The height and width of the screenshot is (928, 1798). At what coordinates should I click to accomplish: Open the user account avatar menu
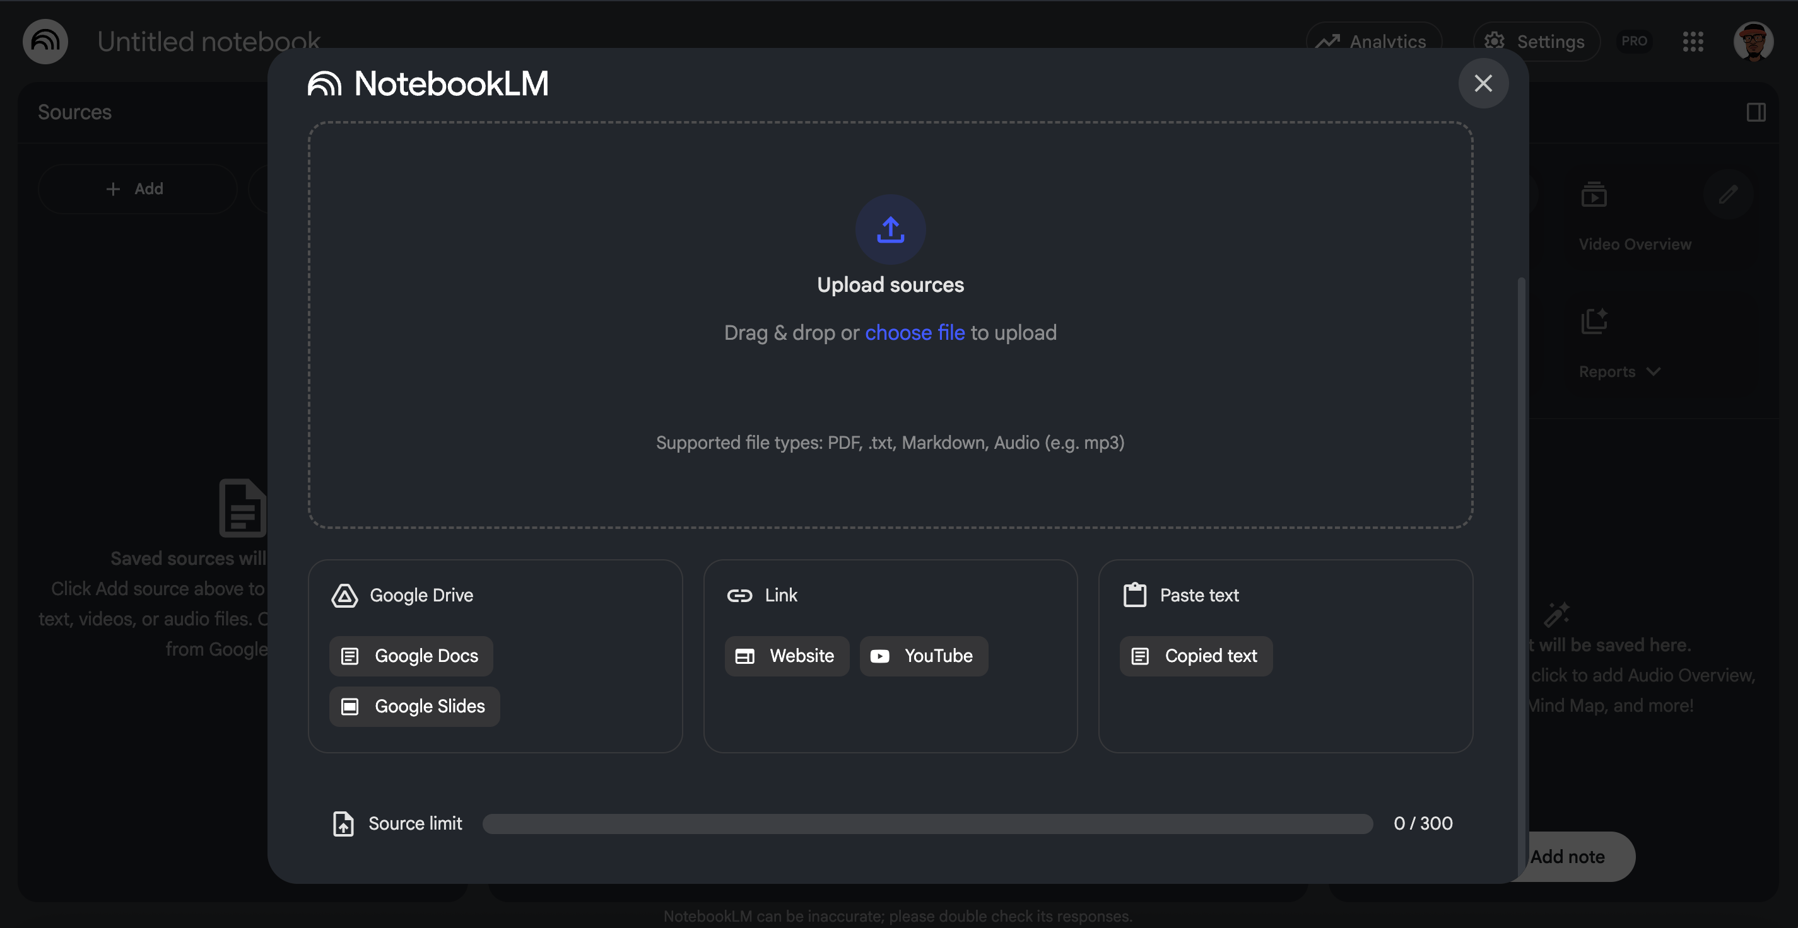click(x=1753, y=41)
